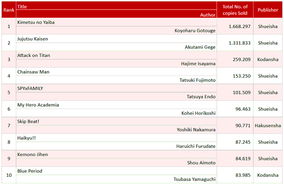
Task: Click author Shou Aimoto
Action: (x=201, y=163)
